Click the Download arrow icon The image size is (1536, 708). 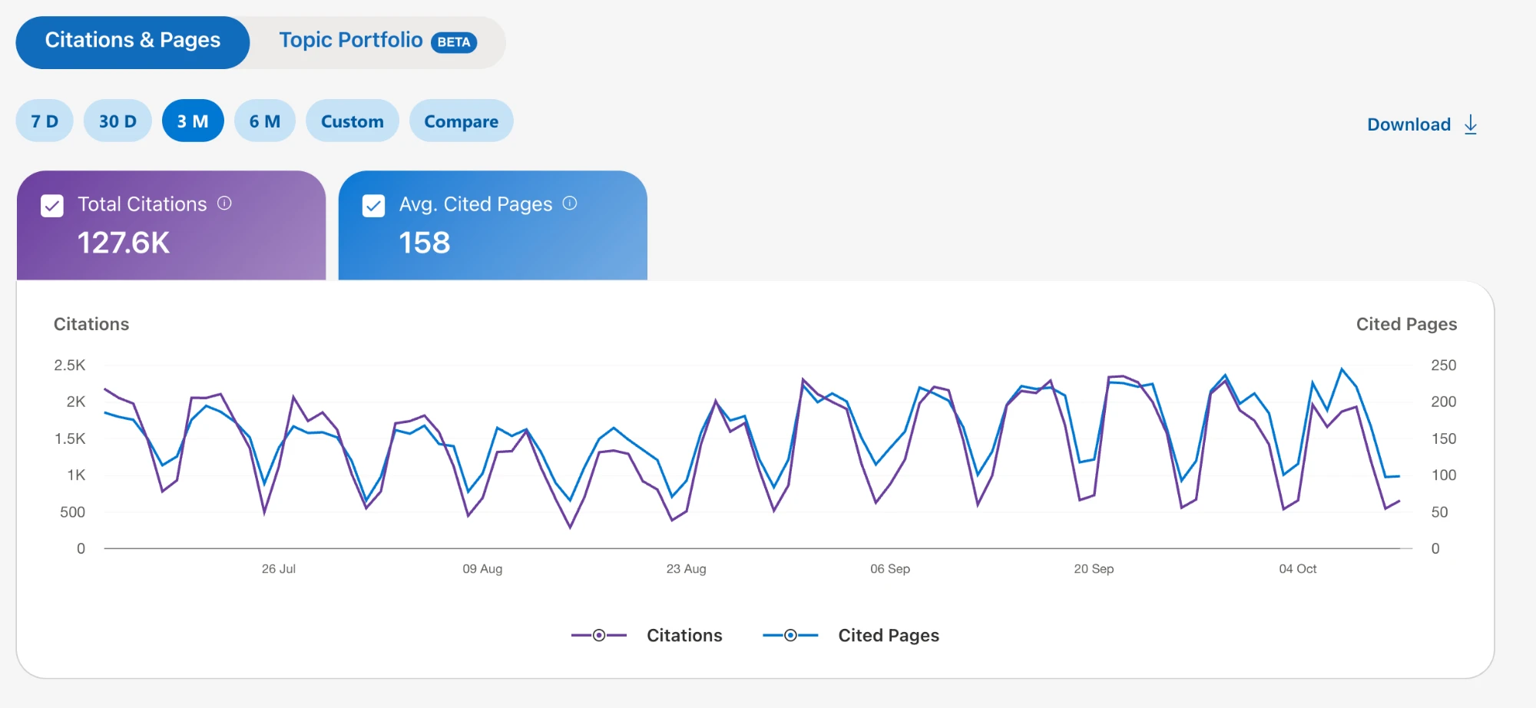(1470, 124)
